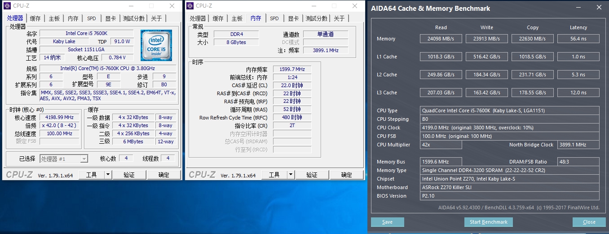
Task: Click 确定 button in first CPU-Z window
Action: tap(164, 175)
